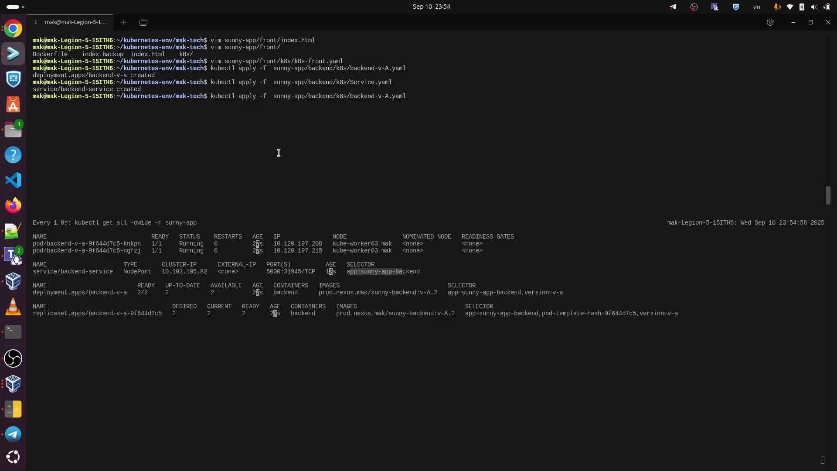Switch keyboard layout using en indicator

[757, 7]
